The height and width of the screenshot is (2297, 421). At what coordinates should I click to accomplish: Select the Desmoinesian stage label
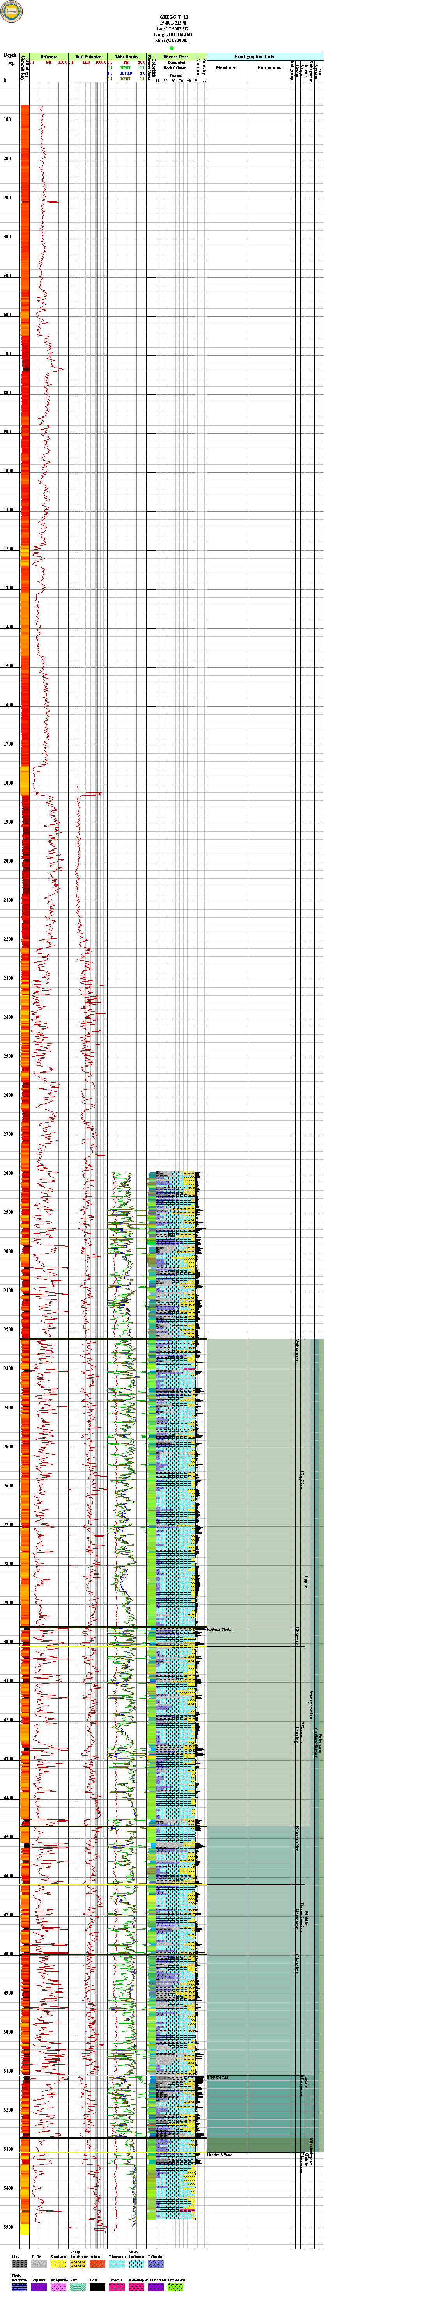[302, 1917]
